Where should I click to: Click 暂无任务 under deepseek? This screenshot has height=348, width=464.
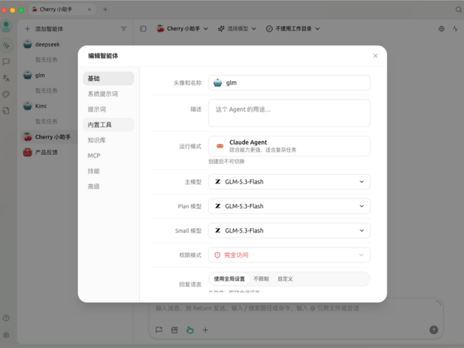[47, 60]
